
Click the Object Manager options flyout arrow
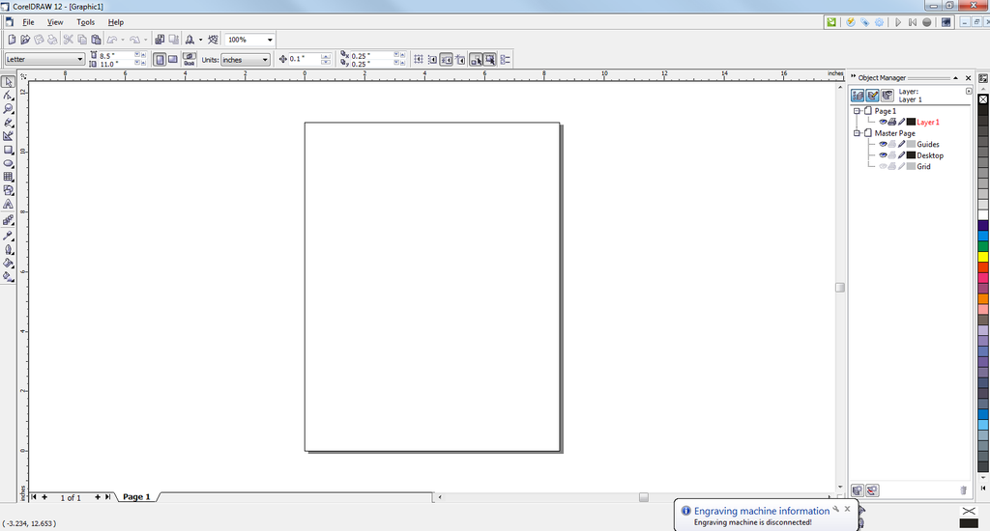coord(969,92)
